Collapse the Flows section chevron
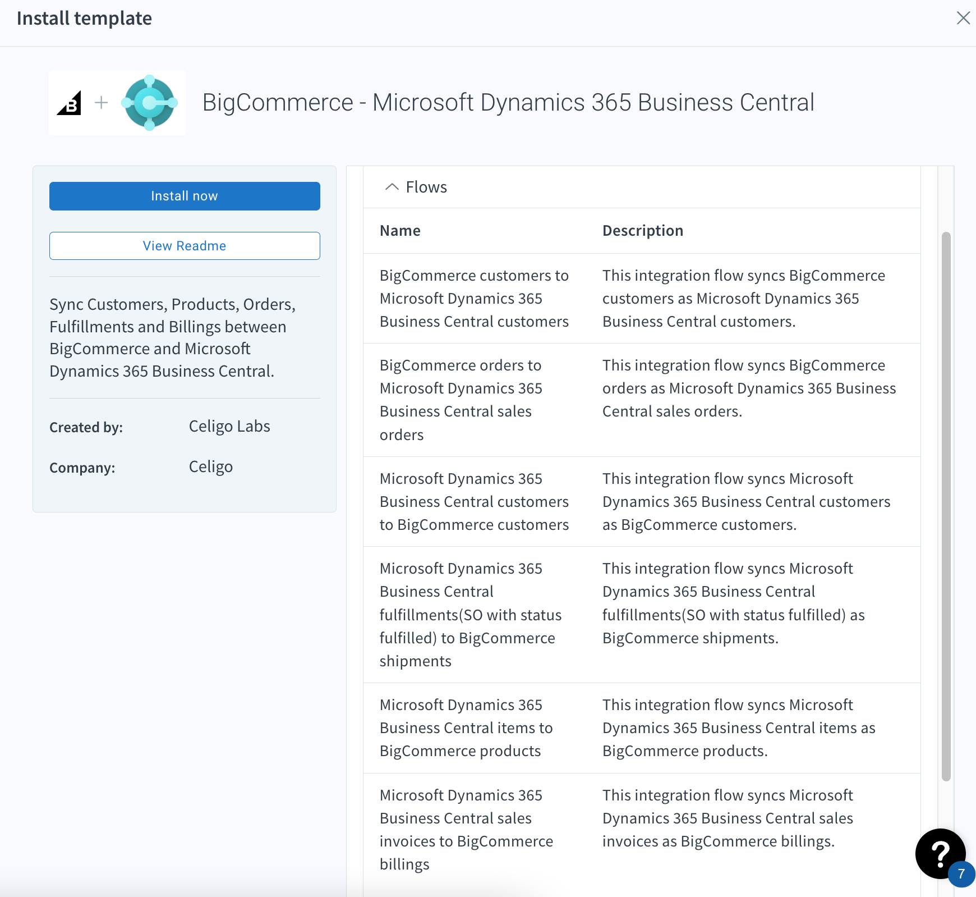Screen dimensions: 976x897 point(392,187)
